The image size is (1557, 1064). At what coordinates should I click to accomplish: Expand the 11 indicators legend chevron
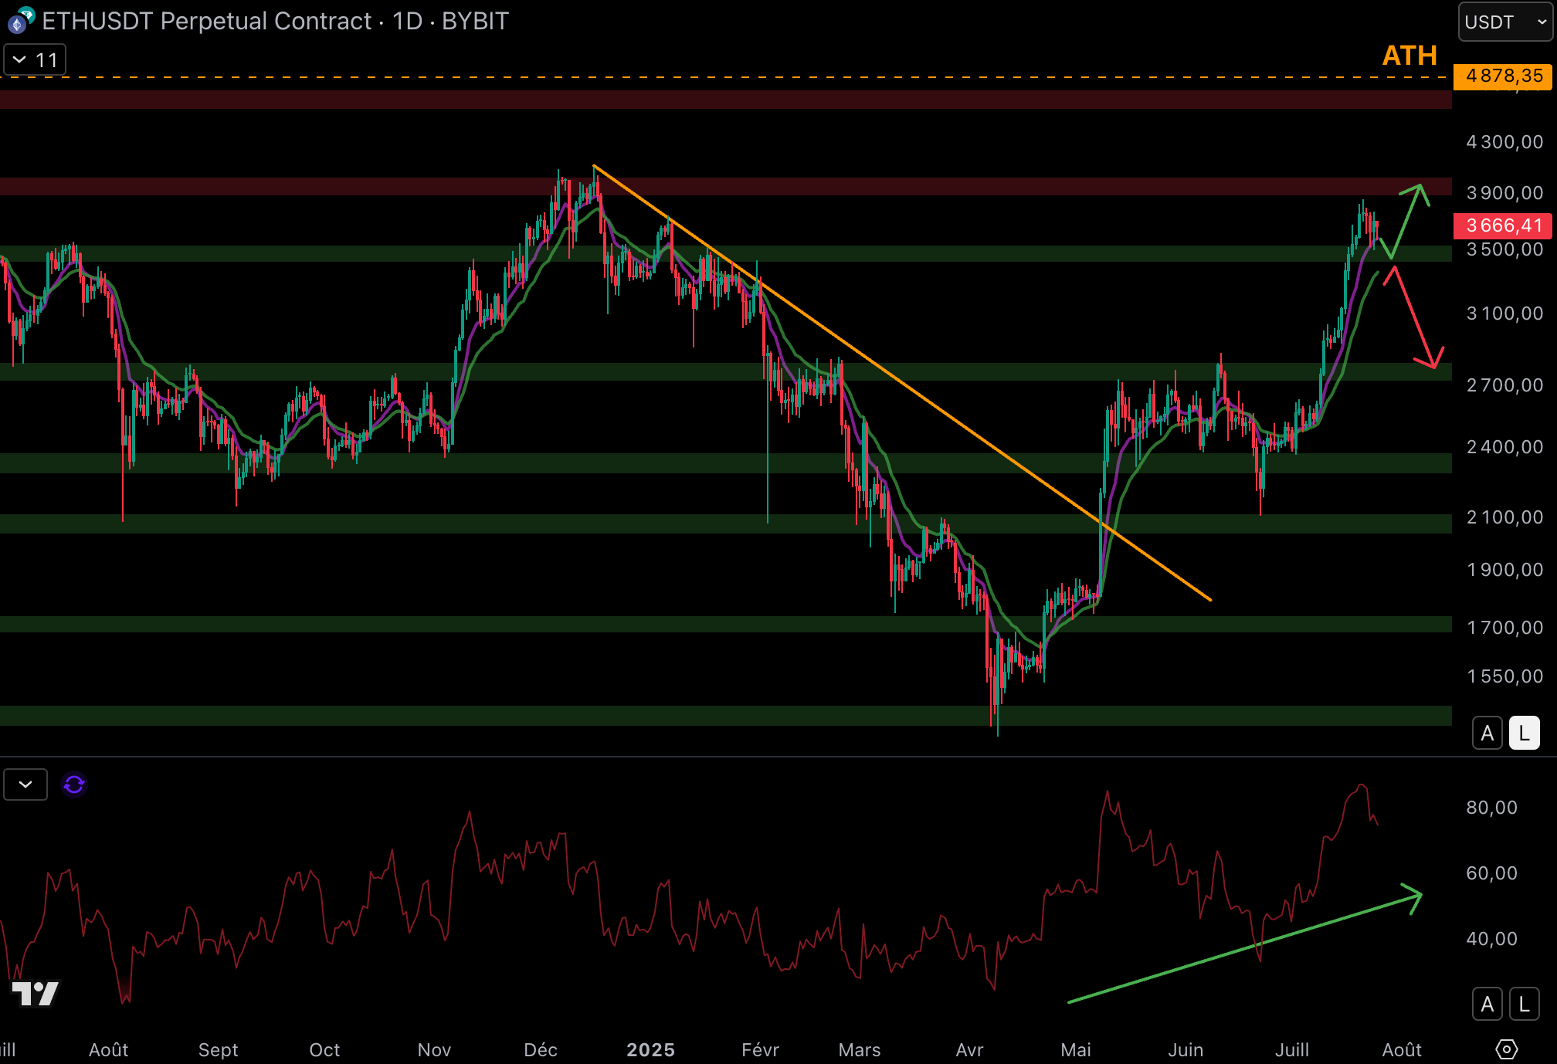coord(21,59)
